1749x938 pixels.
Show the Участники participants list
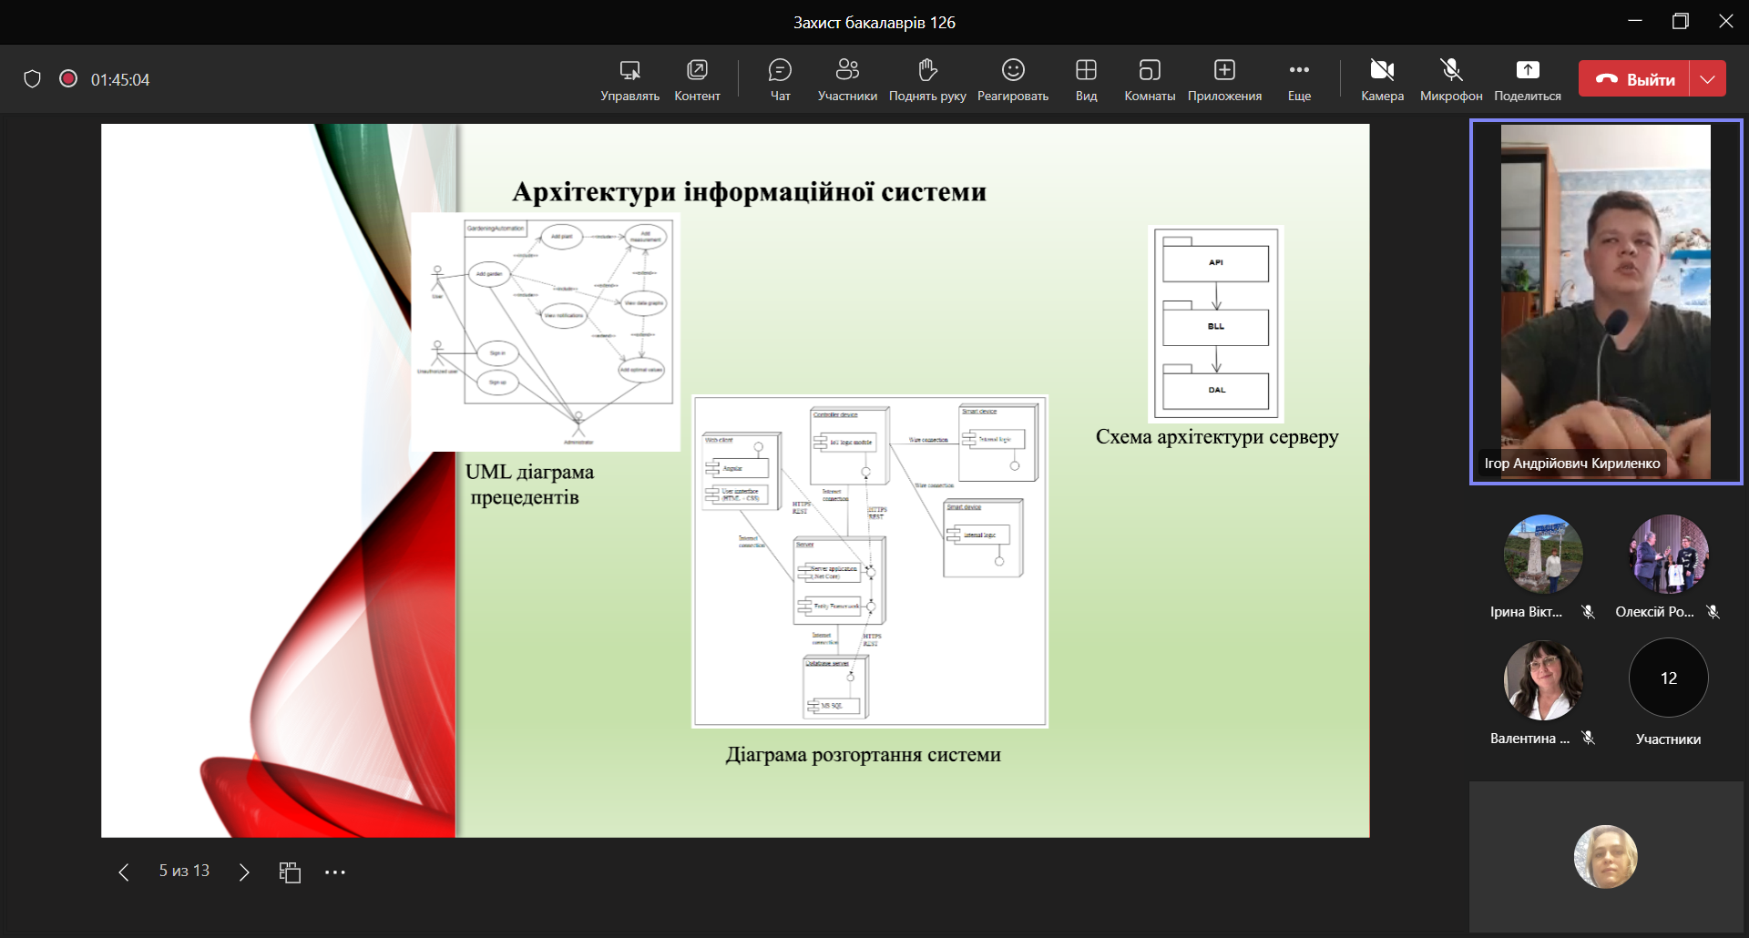847,79
